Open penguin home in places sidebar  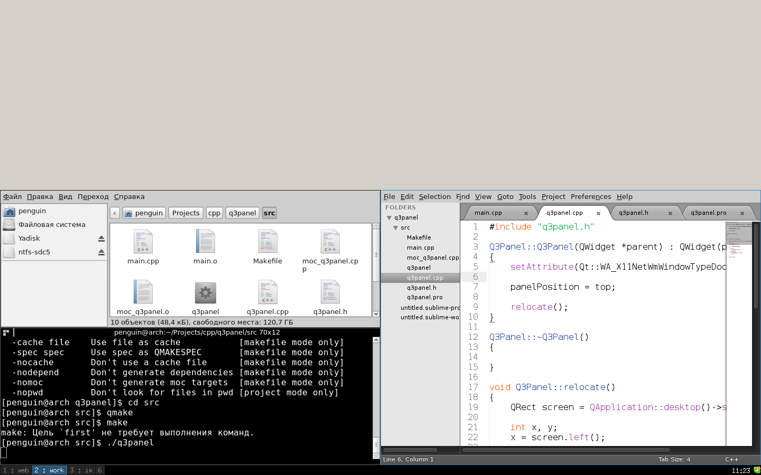[x=54, y=211]
